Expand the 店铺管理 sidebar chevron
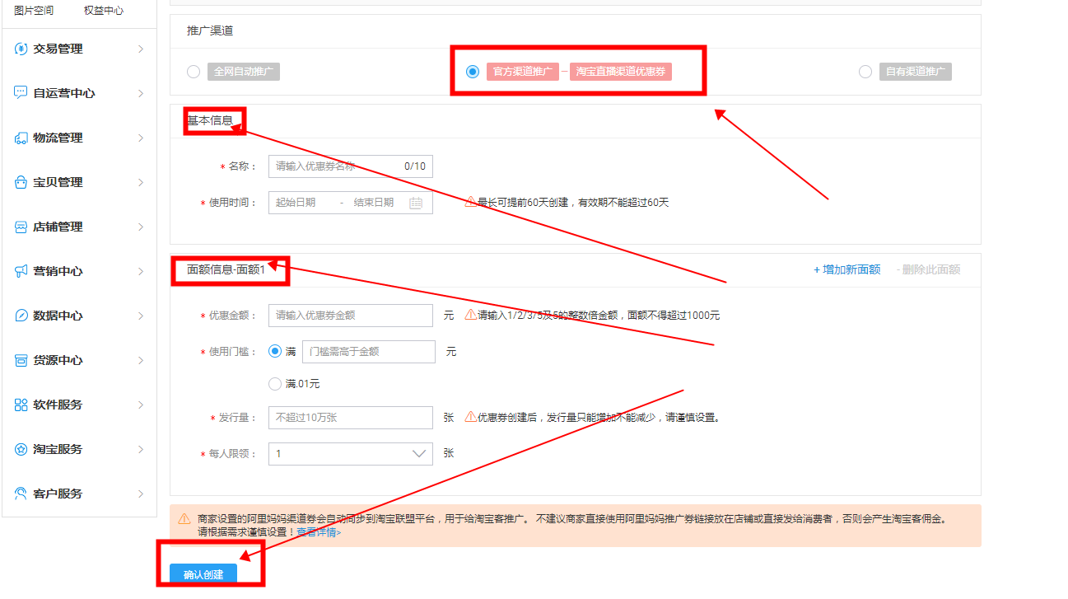 pyautogui.click(x=141, y=227)
